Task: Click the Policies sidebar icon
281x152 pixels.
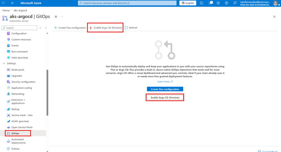Action: click(8, 149)
